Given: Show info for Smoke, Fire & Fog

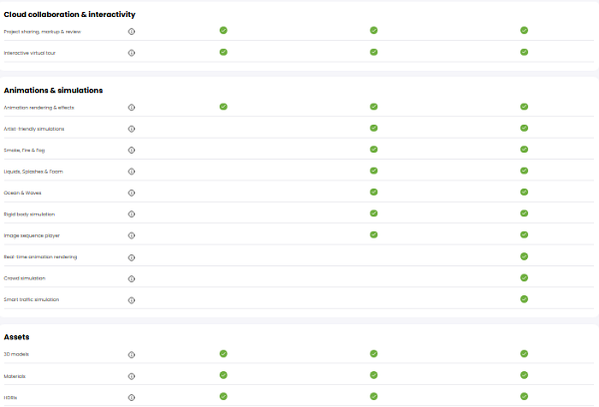Looking at the screenshot, I should pos(132,150).
